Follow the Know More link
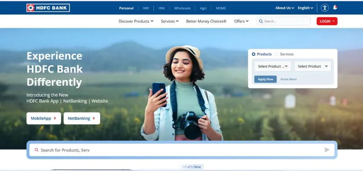The width and height of the screenshot is (363, 171). coord(288,79)
